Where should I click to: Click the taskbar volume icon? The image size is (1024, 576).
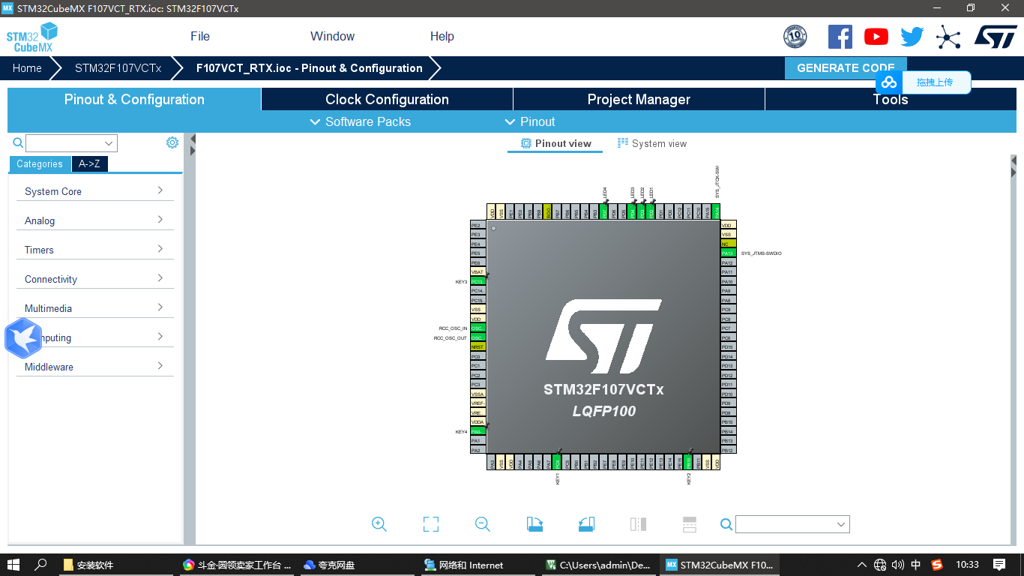pyautogui.click(x=898, y=565)
